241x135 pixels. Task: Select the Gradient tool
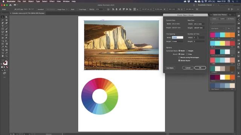pyautogui.click(x=6, y=44)
